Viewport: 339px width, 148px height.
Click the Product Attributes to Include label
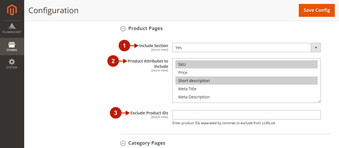[148, 64]
